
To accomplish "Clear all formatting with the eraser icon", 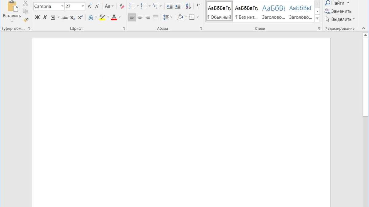I will 122,6.
